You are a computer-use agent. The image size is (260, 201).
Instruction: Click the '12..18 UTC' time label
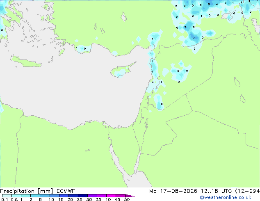pyautogui.click(x=216, y=191)
